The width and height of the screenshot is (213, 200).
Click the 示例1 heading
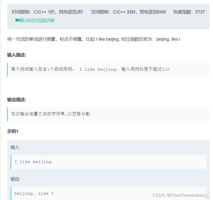(13, 131)
